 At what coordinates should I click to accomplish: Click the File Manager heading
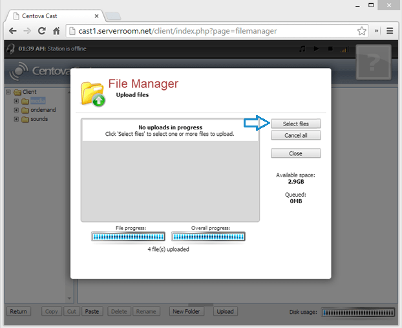tap(143, 83)
